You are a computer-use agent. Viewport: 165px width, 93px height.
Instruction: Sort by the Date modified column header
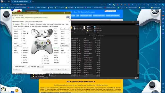click(x=75, y=38)
